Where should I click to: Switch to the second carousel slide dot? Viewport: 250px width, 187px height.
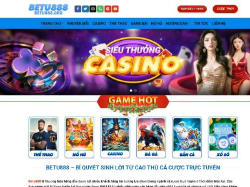pyautogui.click(x=135, y=91)
